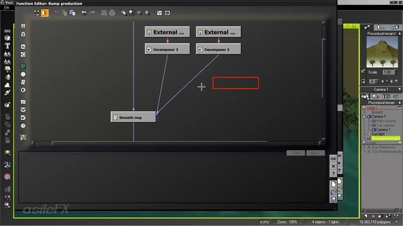Viewport: 403px width, 226px height.
Task: Select Sun light in the layer tree
Action: coord(378,134)
